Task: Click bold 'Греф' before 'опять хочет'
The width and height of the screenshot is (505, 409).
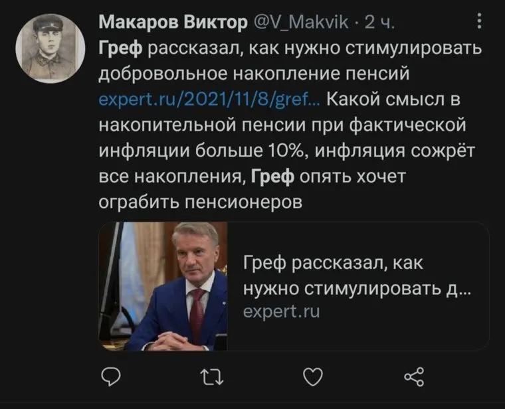Action: (273, 177)
